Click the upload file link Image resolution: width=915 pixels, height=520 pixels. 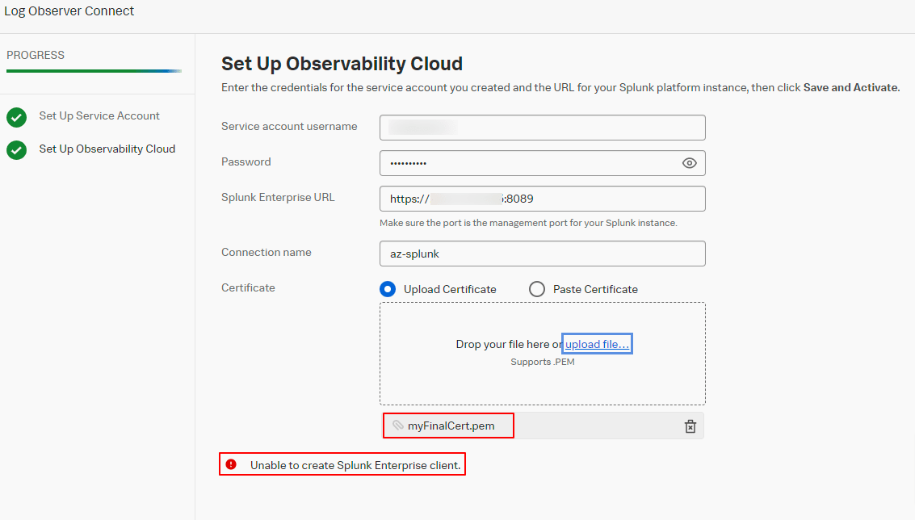coord(598,344)
